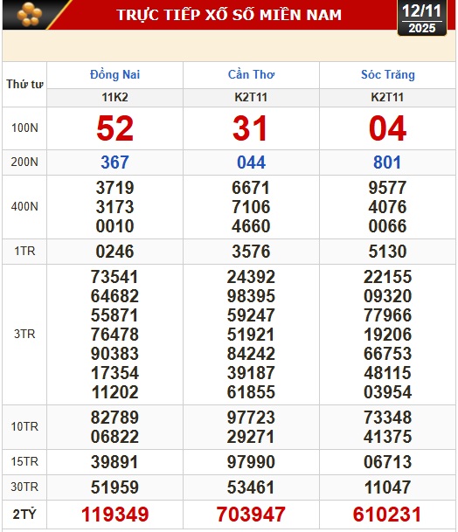Image resolution: width=458 pixels, height=532 pixels.
Task: Select Đồng Nai 200N result 367
Action: point(114,162)
